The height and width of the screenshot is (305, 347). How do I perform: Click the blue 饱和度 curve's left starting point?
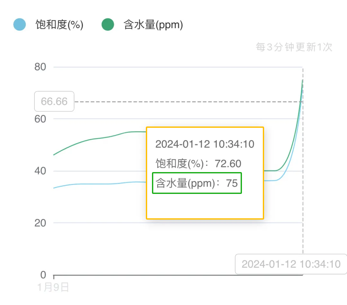click(54, 188)
